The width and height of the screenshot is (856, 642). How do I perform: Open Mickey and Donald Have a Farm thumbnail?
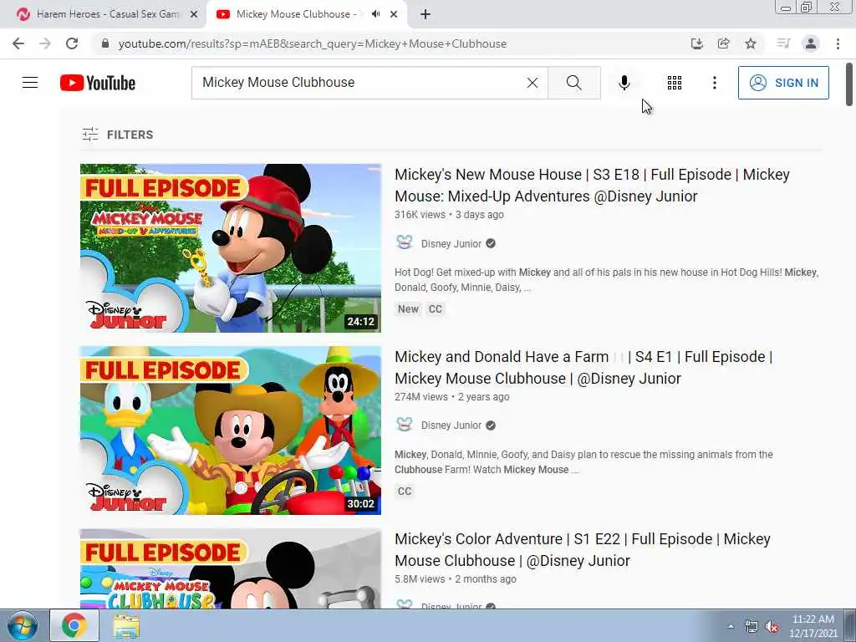click(231, 431)
